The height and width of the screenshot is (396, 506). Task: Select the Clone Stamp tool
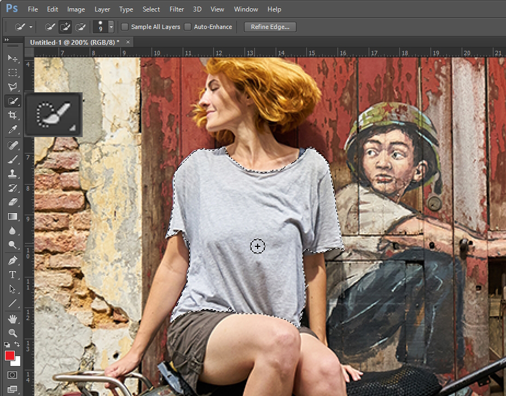(x=12, y=174)
